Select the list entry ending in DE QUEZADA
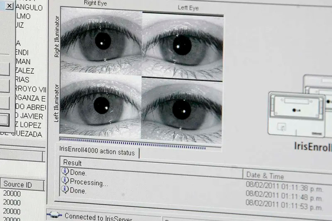Screen dimensions: 332x221 22,134
